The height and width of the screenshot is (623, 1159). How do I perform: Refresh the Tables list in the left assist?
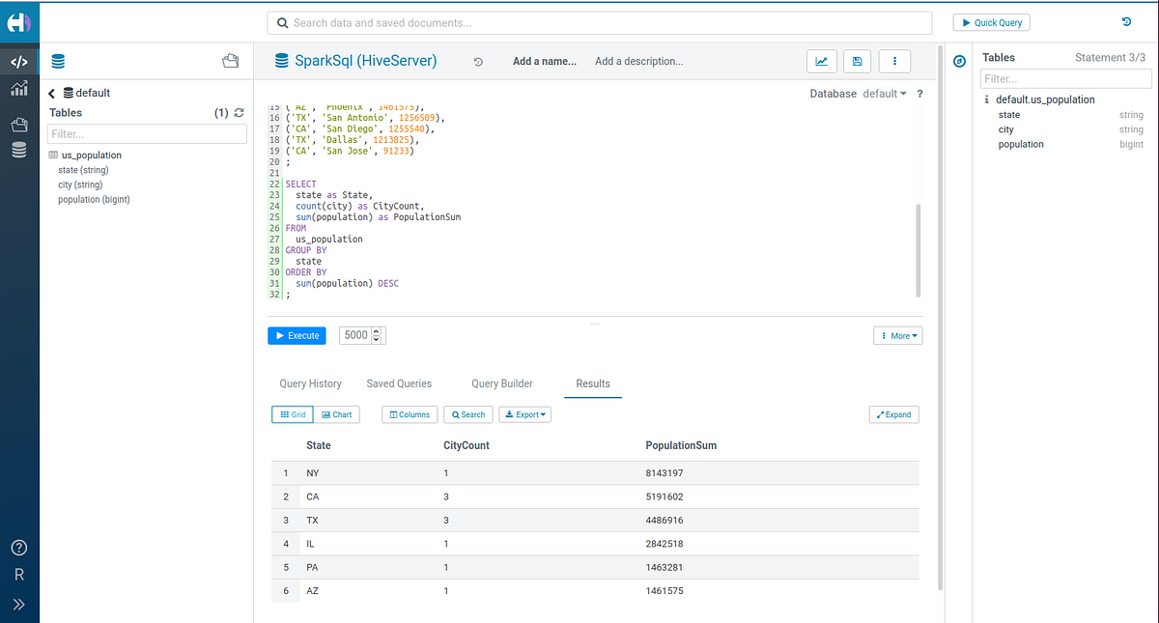tap(238, 112)
